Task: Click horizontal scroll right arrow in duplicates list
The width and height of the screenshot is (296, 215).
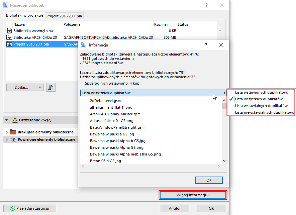Action: point(219,166)
